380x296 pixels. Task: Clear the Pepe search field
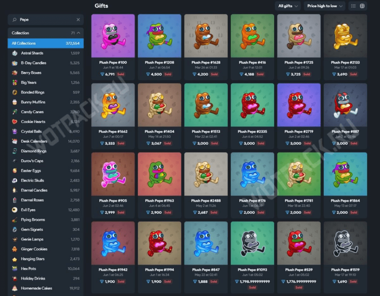(78, 20)
